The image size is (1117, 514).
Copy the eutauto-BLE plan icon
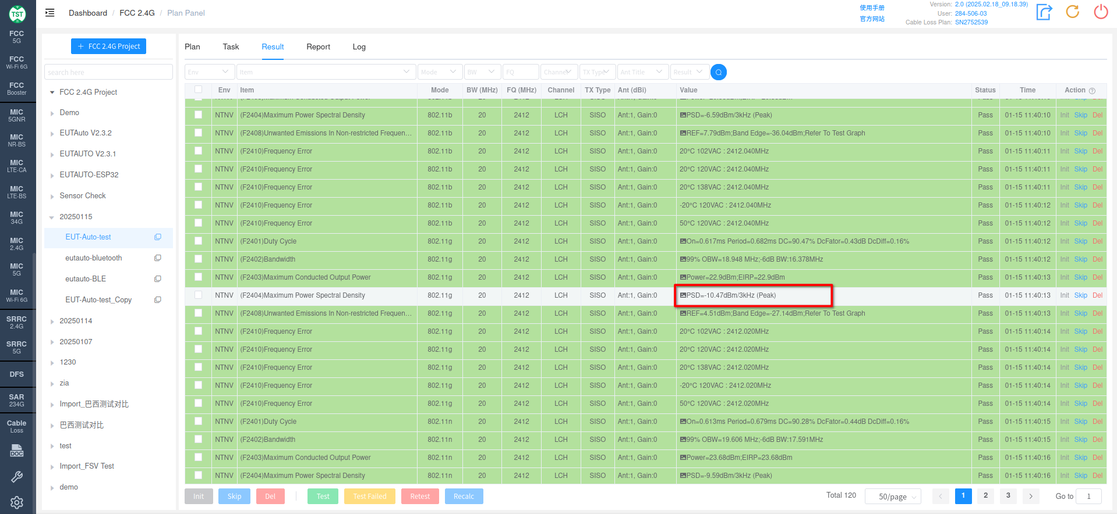(x=157, y=279)
